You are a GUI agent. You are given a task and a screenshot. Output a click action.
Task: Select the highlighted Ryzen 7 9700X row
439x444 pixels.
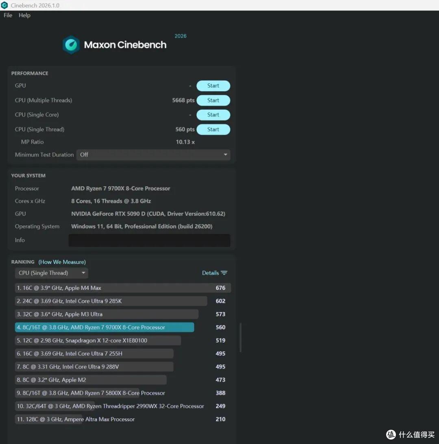tap(123, 327)
